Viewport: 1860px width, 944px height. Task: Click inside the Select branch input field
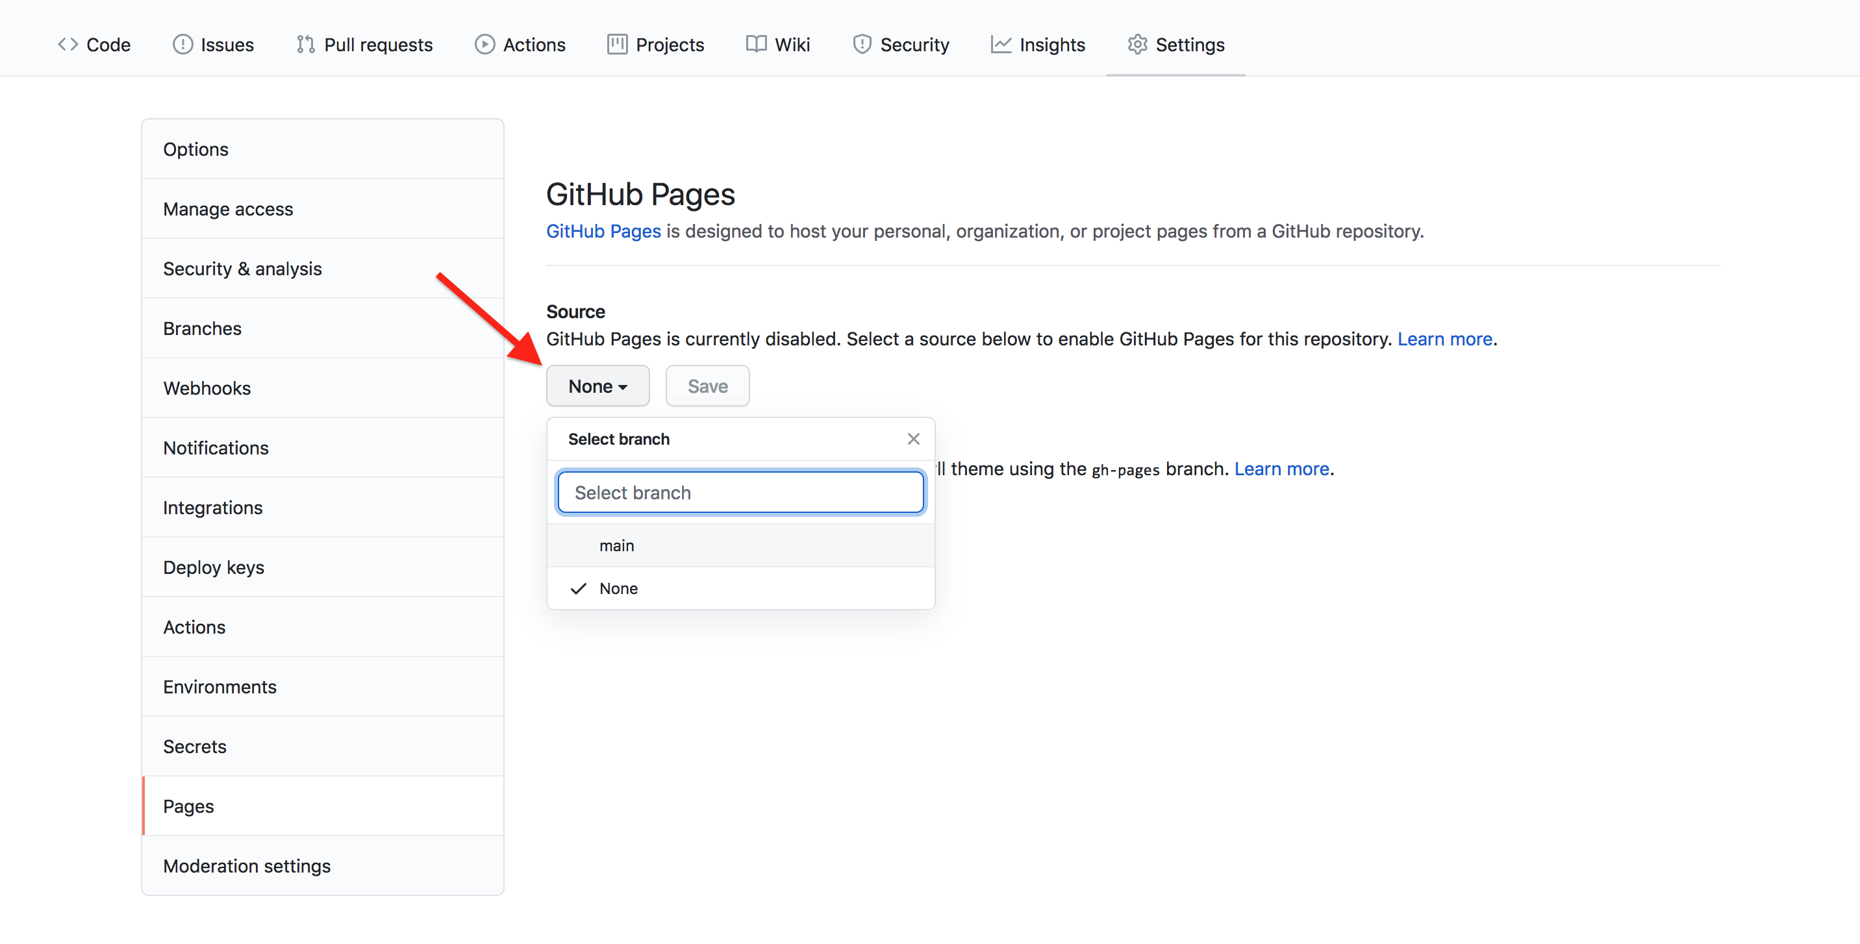(x=740, y=492)
